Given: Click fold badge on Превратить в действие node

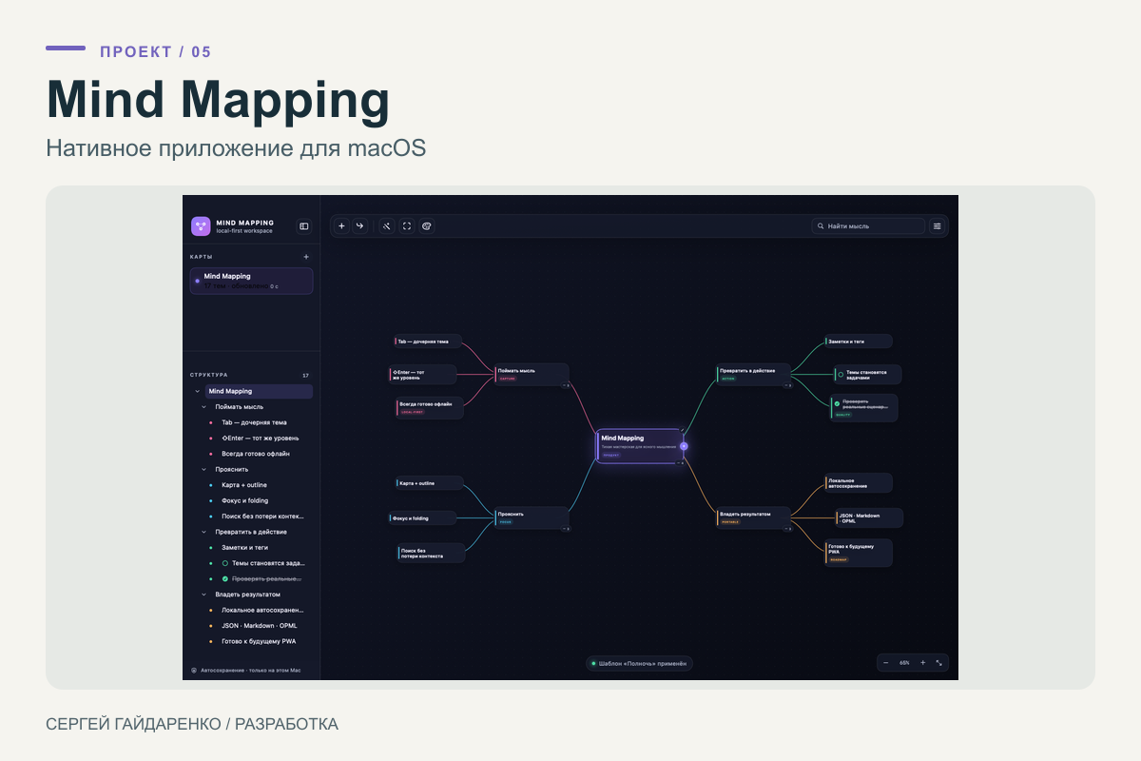Looking at the screenshot, I should coord(787,385).
